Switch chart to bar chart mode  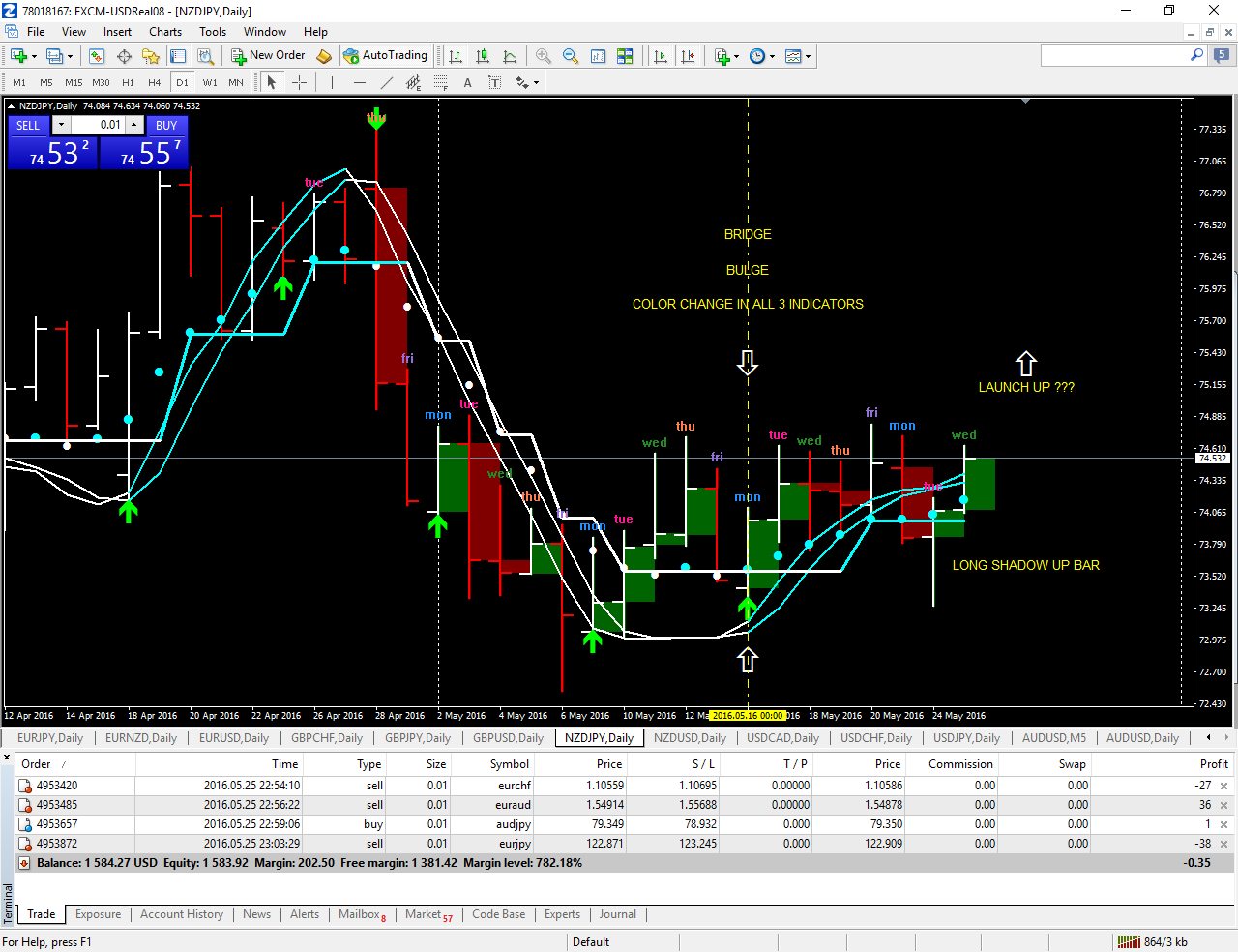[x=456, y=56]
